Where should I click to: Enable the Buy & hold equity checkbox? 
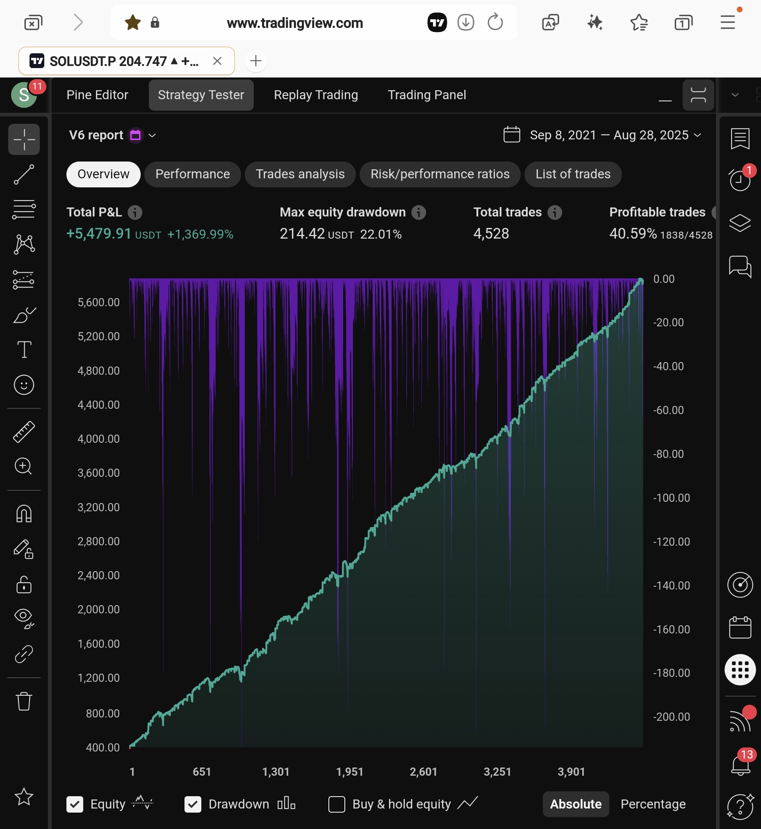point(337,804)
